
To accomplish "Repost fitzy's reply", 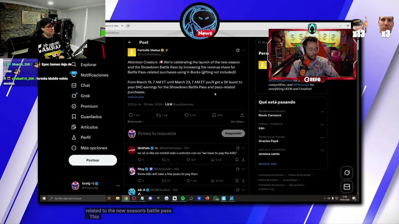I will click(x=164, y=181).
